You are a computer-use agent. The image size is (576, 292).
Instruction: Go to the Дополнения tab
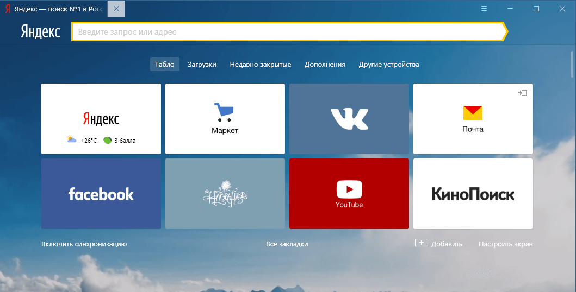(325, 65)
